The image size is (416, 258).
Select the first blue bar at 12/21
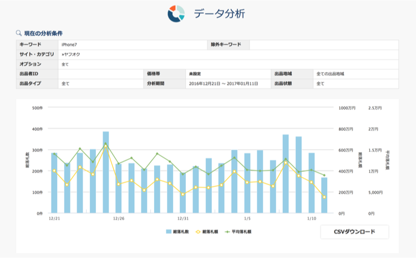click(x=54, y=183)
